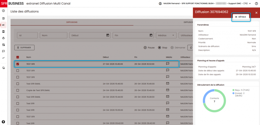Viewport: 260px width, 125px height.
Task: Click the 24-04-2026 15:05:00 start date cell
Action: click(113, 110)
